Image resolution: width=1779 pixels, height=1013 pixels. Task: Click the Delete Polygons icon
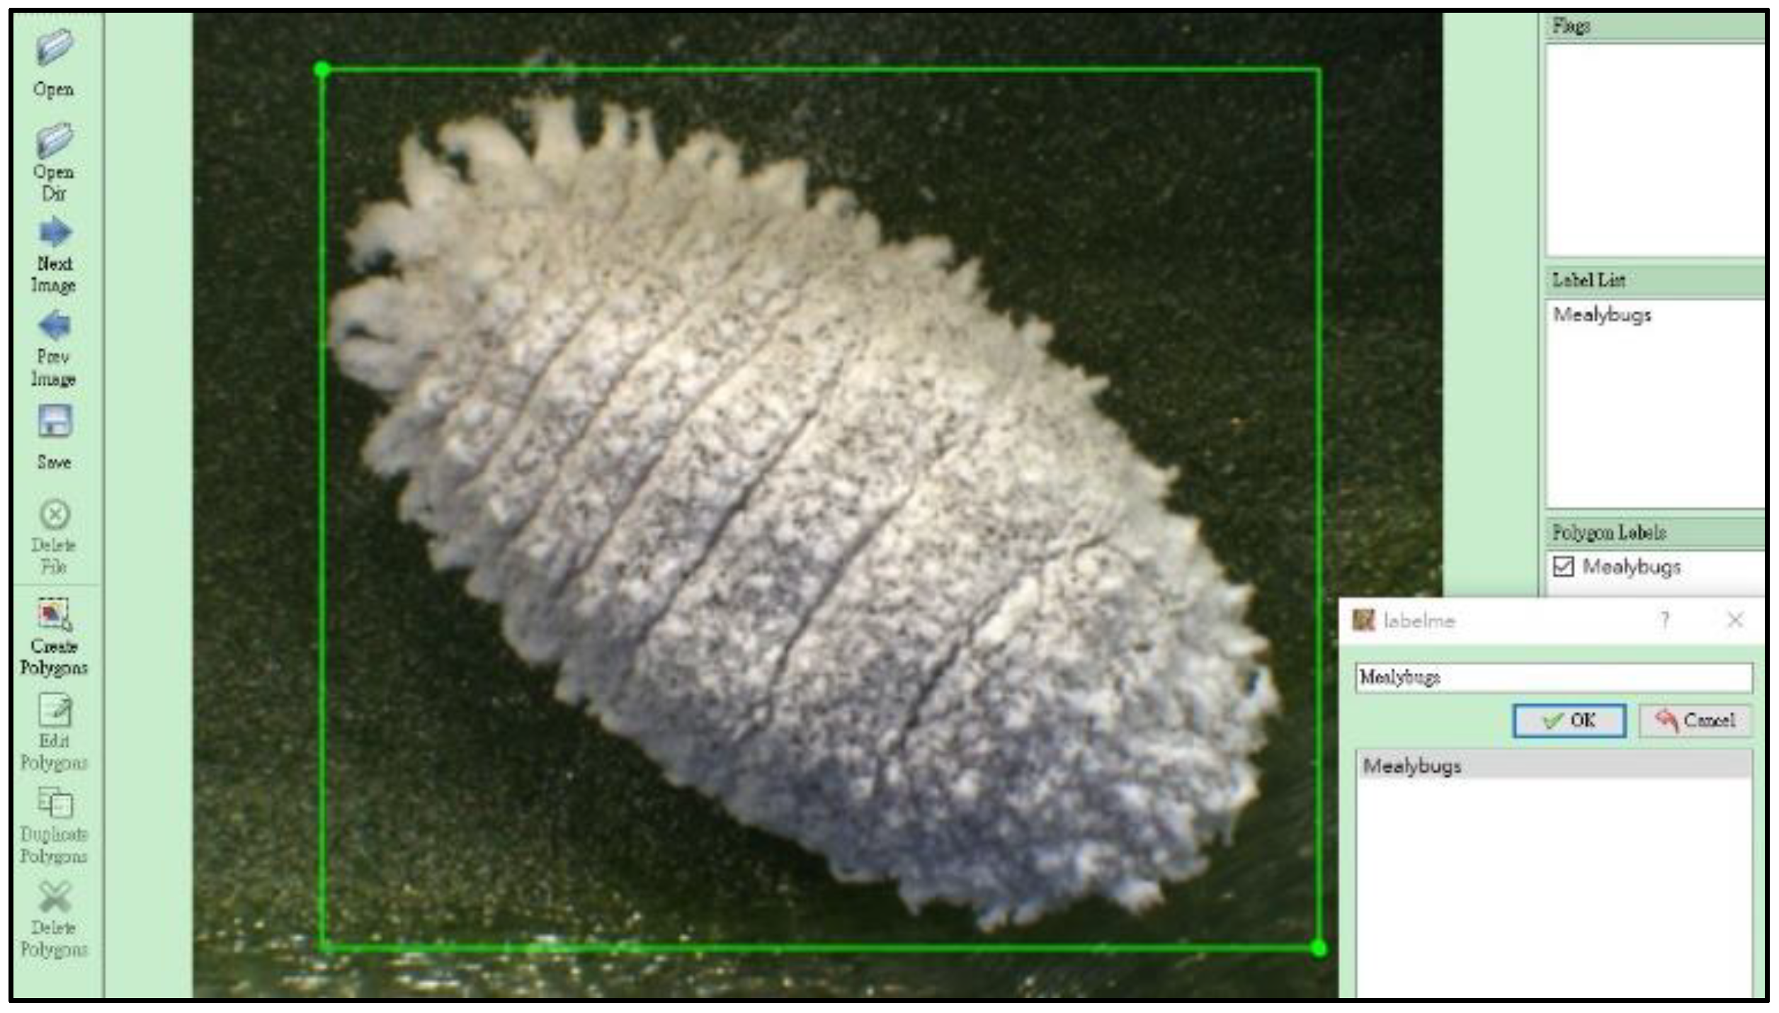coord(55,897)
